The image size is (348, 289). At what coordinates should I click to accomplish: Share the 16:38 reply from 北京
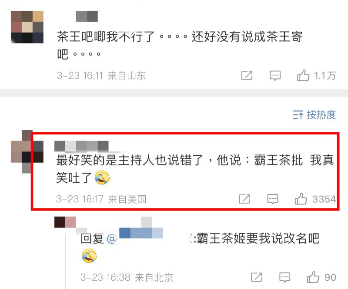257,277
